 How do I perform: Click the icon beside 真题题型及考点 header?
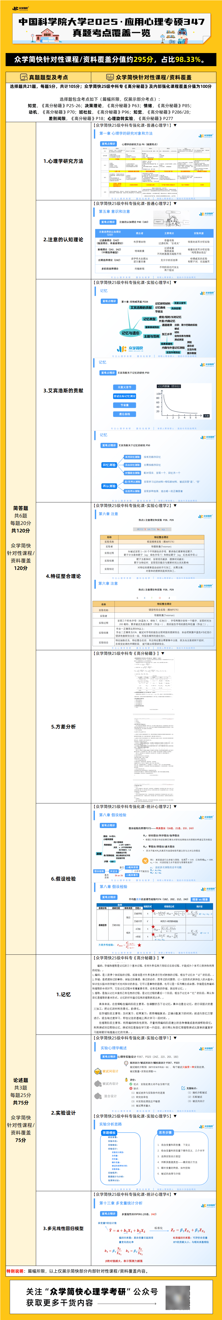pyautogui.click(x=24, y=77)
